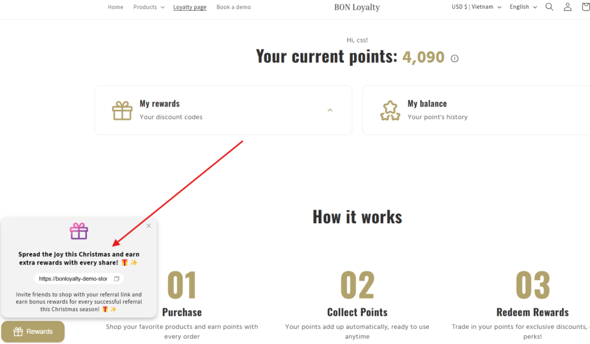Viewport: 590px width, 344px height.
Task: Click the referral link input field
Action: (x=72, y=278)
